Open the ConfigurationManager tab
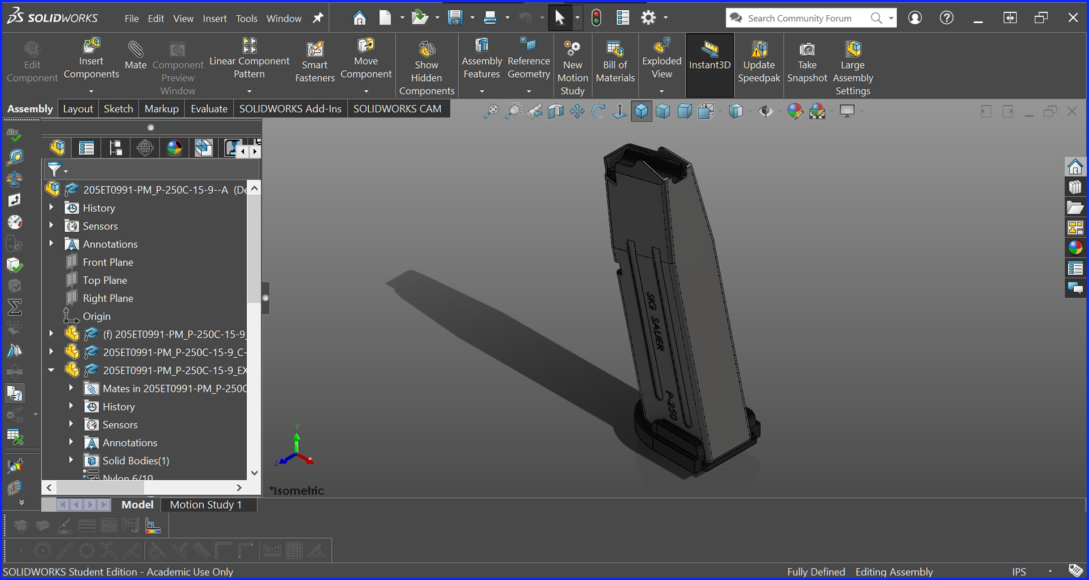The width and height of the screenshot is (1089, 580). tap(116, 148)
